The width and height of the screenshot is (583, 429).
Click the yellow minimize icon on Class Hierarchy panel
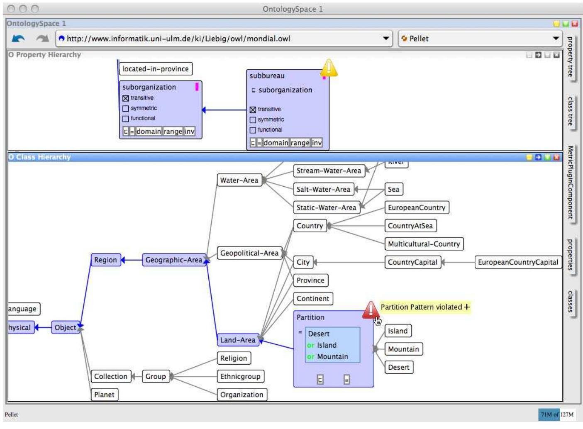click(529, 158)
